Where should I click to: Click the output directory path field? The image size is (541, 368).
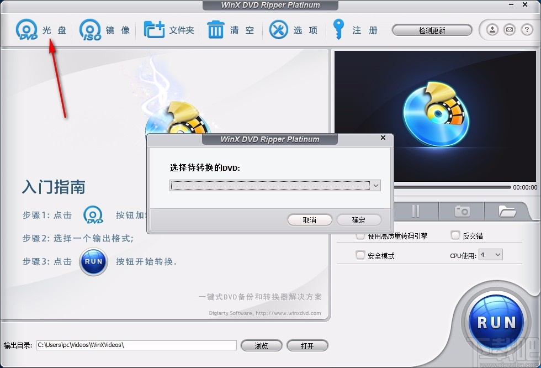(x=135, y=345)
